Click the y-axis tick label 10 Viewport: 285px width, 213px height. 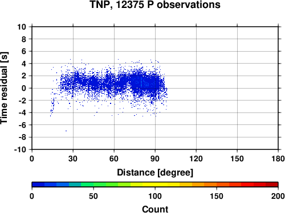[22, 27]
